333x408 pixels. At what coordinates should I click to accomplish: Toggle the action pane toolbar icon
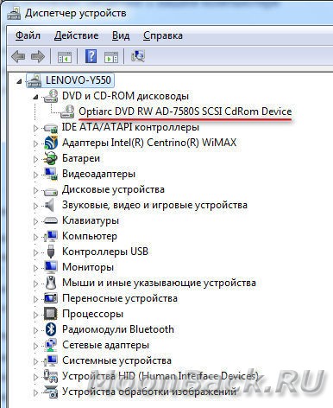(x=111, y=57)
